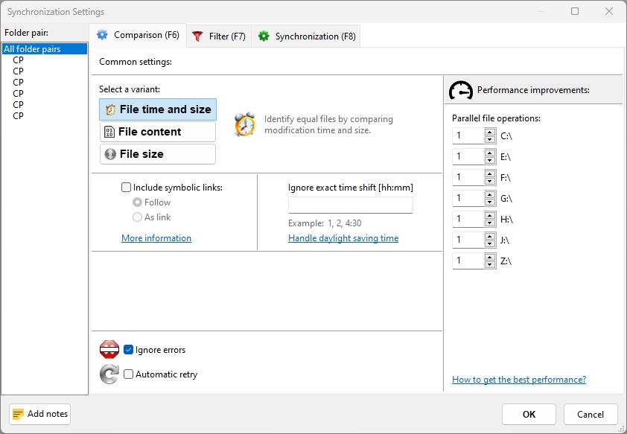Enable Include symbolic links checkbox
Image resolution: width=627 pixels, height=434 pixels.
pos(126,188)
